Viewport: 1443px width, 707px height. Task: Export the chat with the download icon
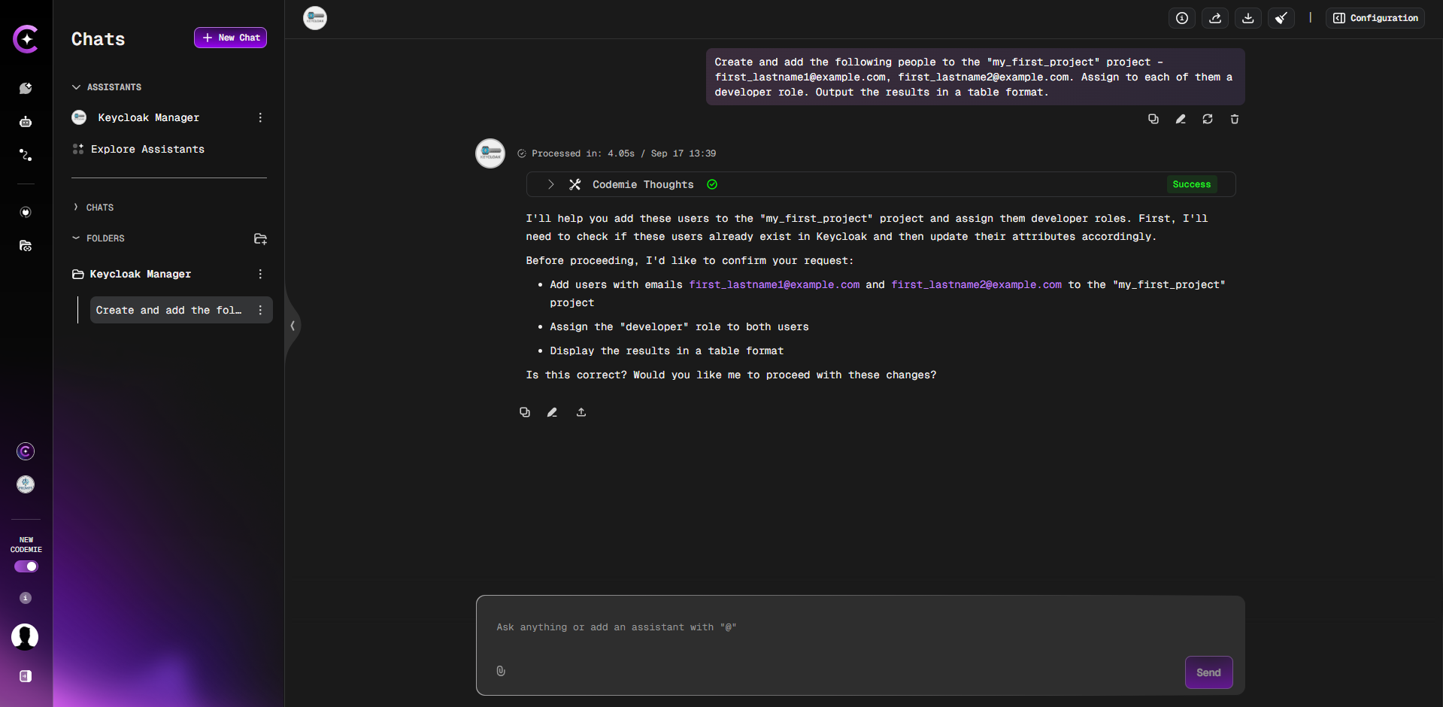(x=1248, y=18)
